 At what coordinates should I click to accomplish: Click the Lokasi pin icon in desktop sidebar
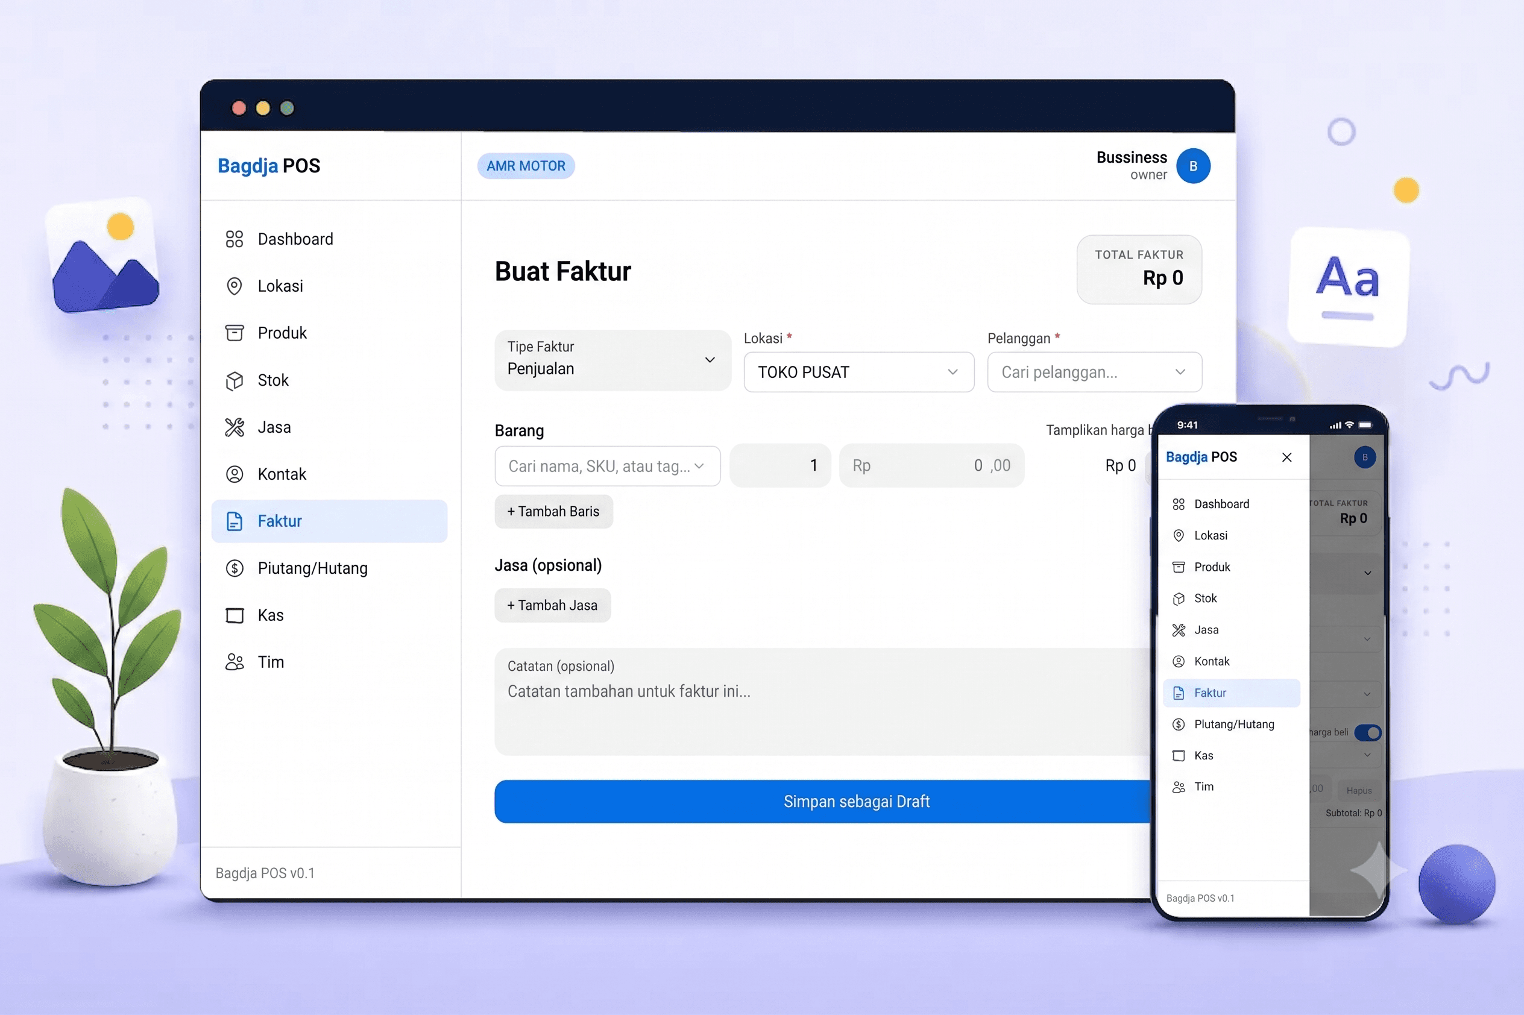point(234,286)
